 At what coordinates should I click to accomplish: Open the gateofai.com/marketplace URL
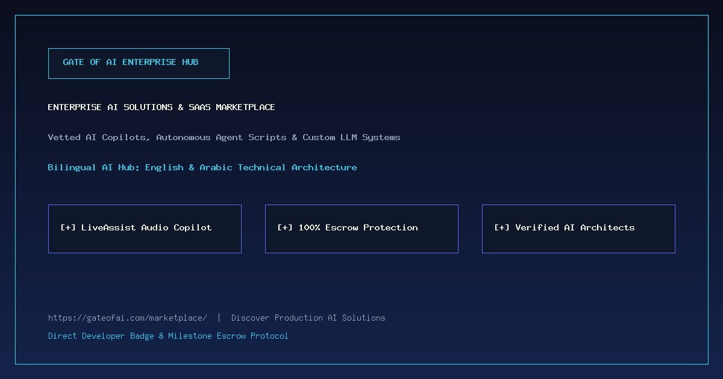(128, 318)
